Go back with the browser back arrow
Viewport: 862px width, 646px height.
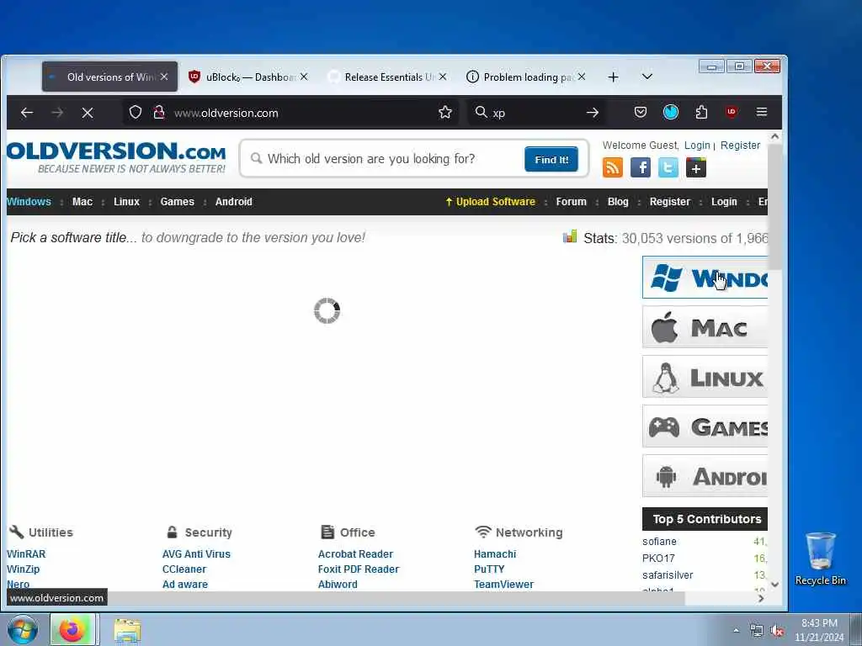[x=26, y=113]
